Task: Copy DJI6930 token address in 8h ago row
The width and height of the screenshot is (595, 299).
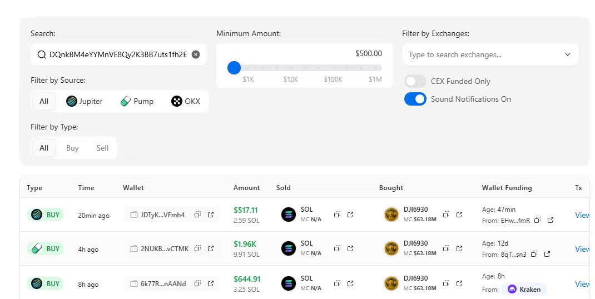Action: 446,283
